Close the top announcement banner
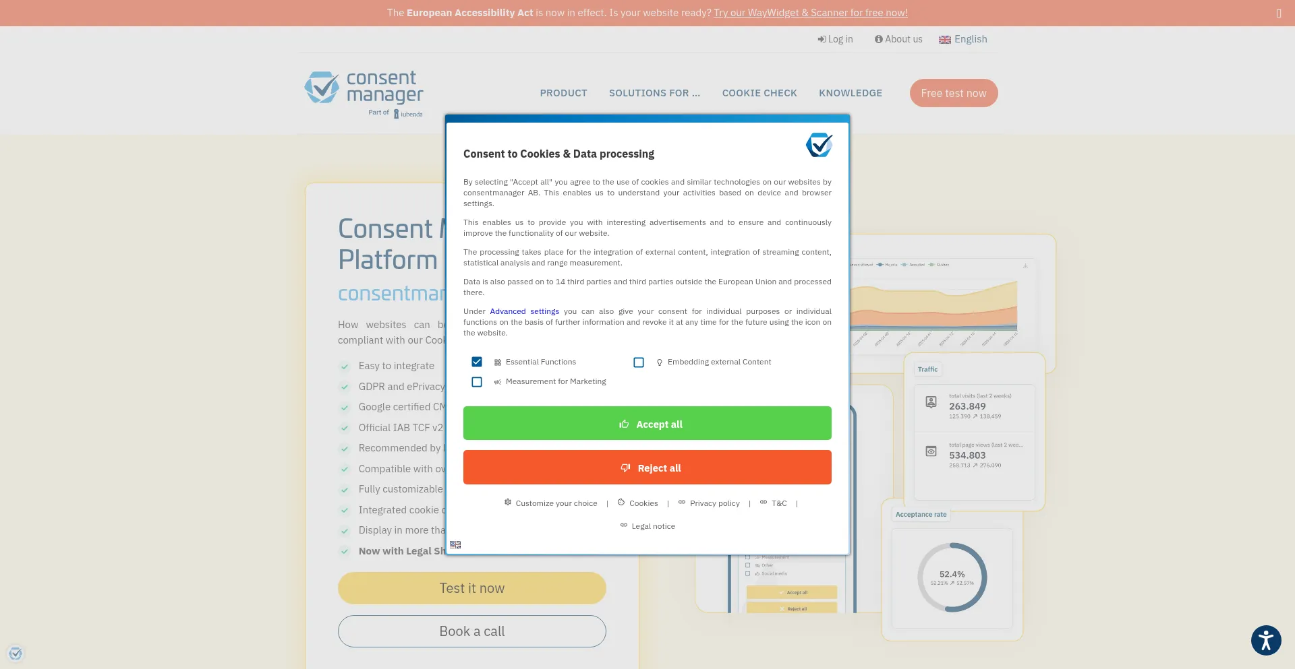Screen dimensions: 1295x669 (1278, 13)
